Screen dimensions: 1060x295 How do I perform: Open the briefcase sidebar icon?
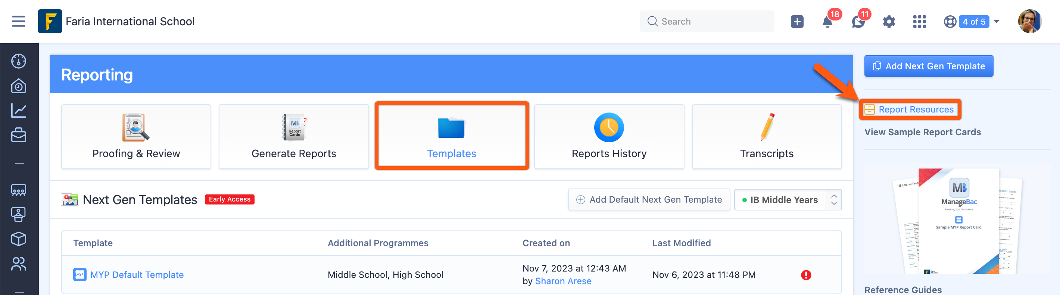pyautogui.click(x=19, y=135)
